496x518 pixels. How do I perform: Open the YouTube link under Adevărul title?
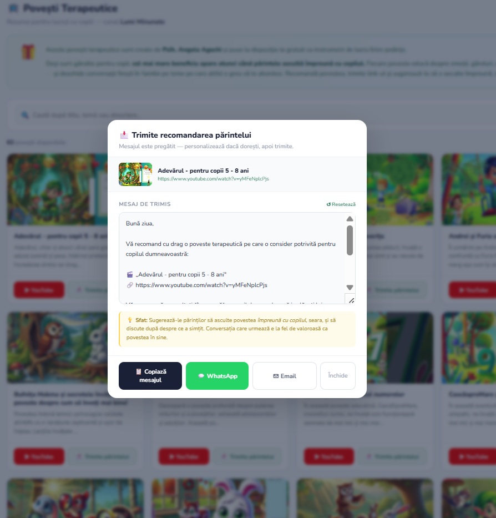pyautogui.click(x=213, y=179)
